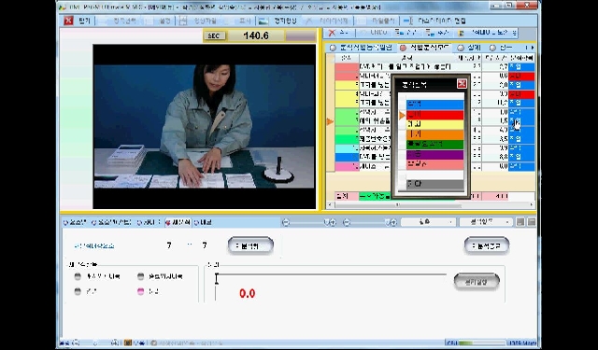Pick the purple swatch in the color popup
Image resolution: width=598 pixels, height=350 pixels.
coord(434,155)
